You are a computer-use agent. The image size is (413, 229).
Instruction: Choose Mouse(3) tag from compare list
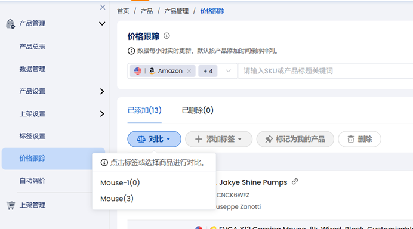click(117, 199)
